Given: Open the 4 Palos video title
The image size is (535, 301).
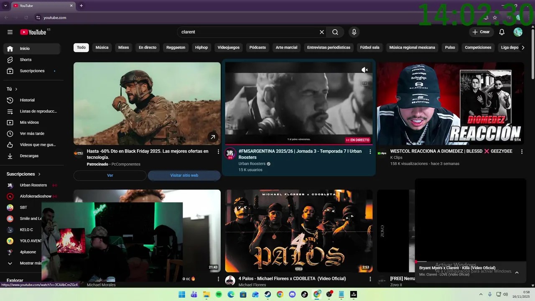Looking at the screenshot, I should coord(292,279).
